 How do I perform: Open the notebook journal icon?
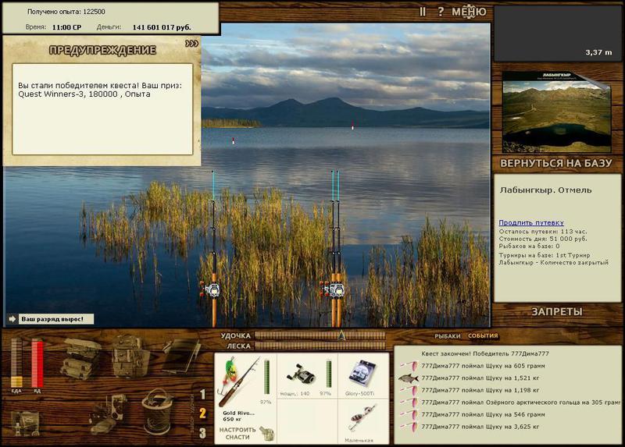click(181, 356)
